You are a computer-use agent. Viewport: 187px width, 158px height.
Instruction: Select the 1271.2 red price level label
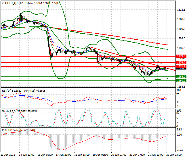coord(181,66)
